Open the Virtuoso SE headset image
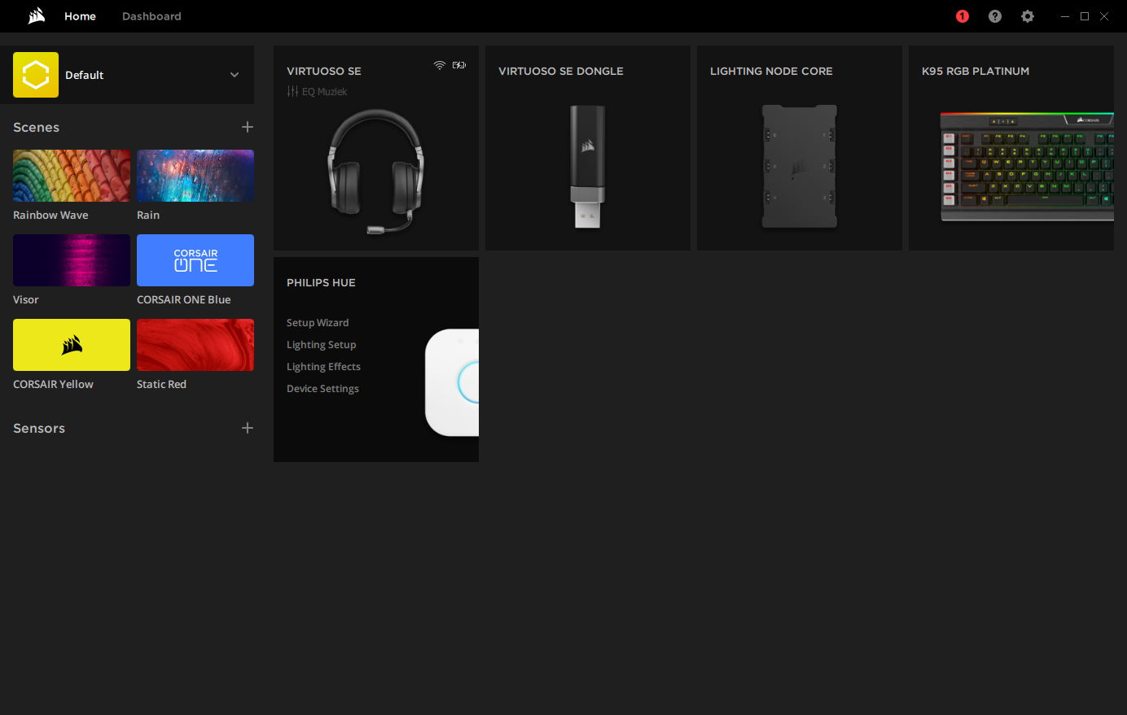The image size is (1127, 715). (x=375, y=171)
